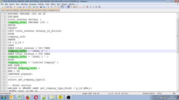179x100 pixels.
Task: Open the Macro menu
Action: click(53, 4)
